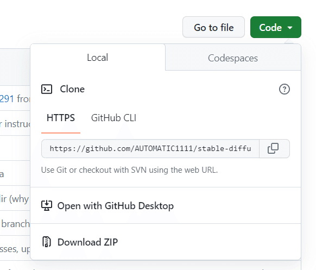Open the green Code button menu
Viewport: 316px width, 270px height.
tap(276, 27)
